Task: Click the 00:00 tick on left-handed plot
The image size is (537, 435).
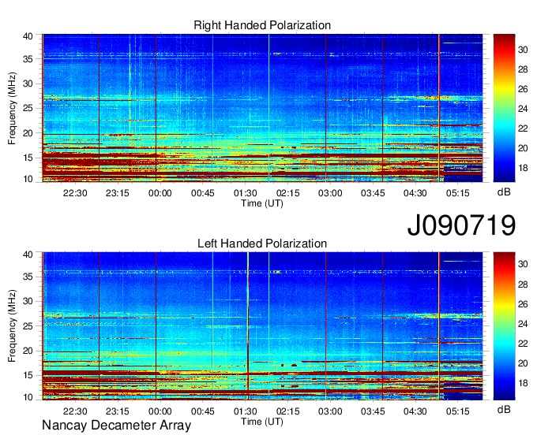Action: pyautogui.click(x=160, y=411)
